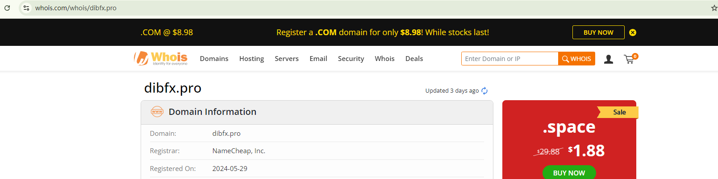Screen dimensions: 718x179
Task: Open the Whois menu item
Action: [384, 59]
